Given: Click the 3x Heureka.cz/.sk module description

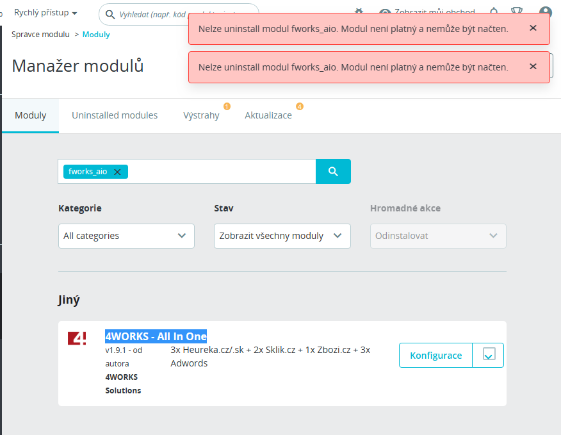Looking at the screenshot, I should point(270,356).
